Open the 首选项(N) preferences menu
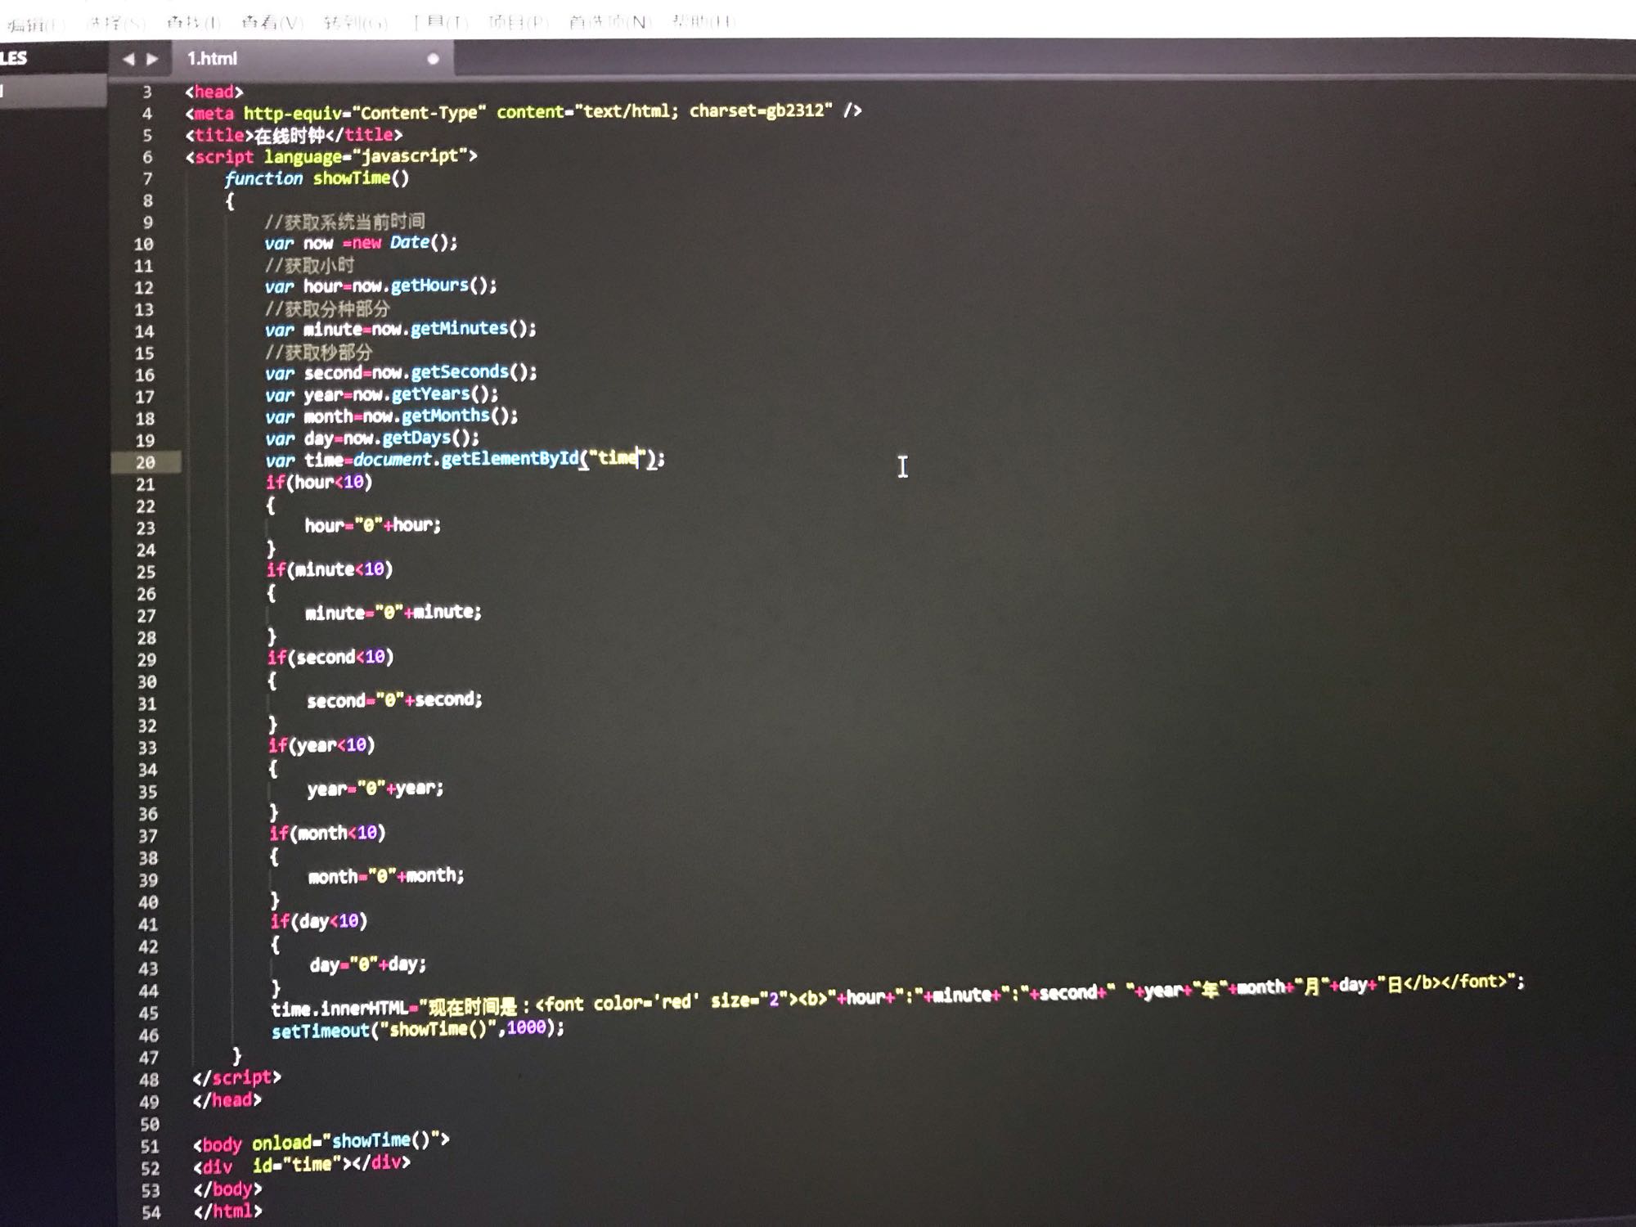 click(x=609, y=22)
